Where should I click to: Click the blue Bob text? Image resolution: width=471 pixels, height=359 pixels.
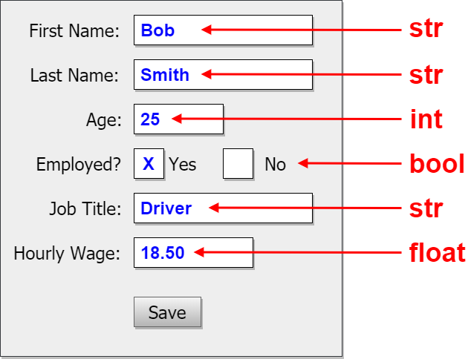click(x=157, y=30)
